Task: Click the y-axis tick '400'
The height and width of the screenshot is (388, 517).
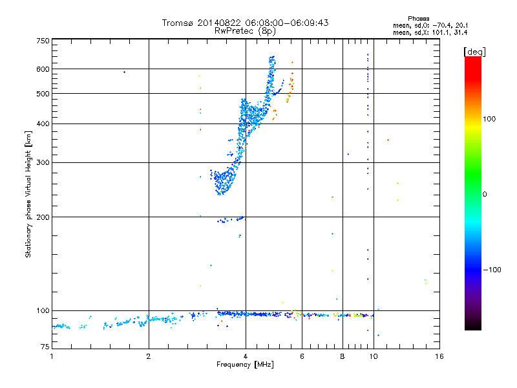Action: click(43, 124)
